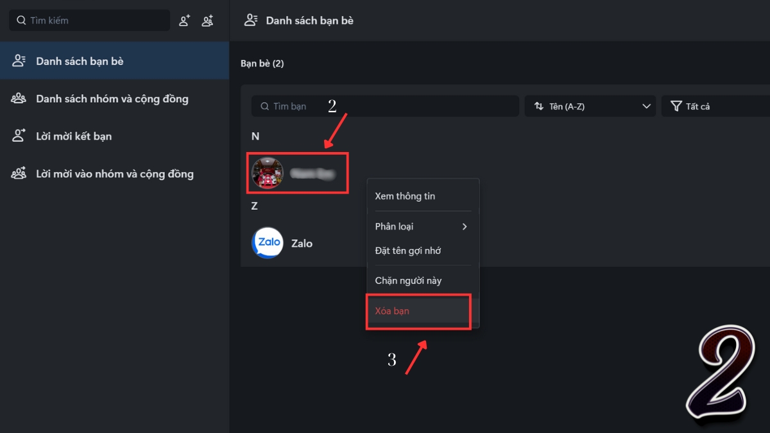Click the Bạn bè (2) count label

[x=262, y=64]
